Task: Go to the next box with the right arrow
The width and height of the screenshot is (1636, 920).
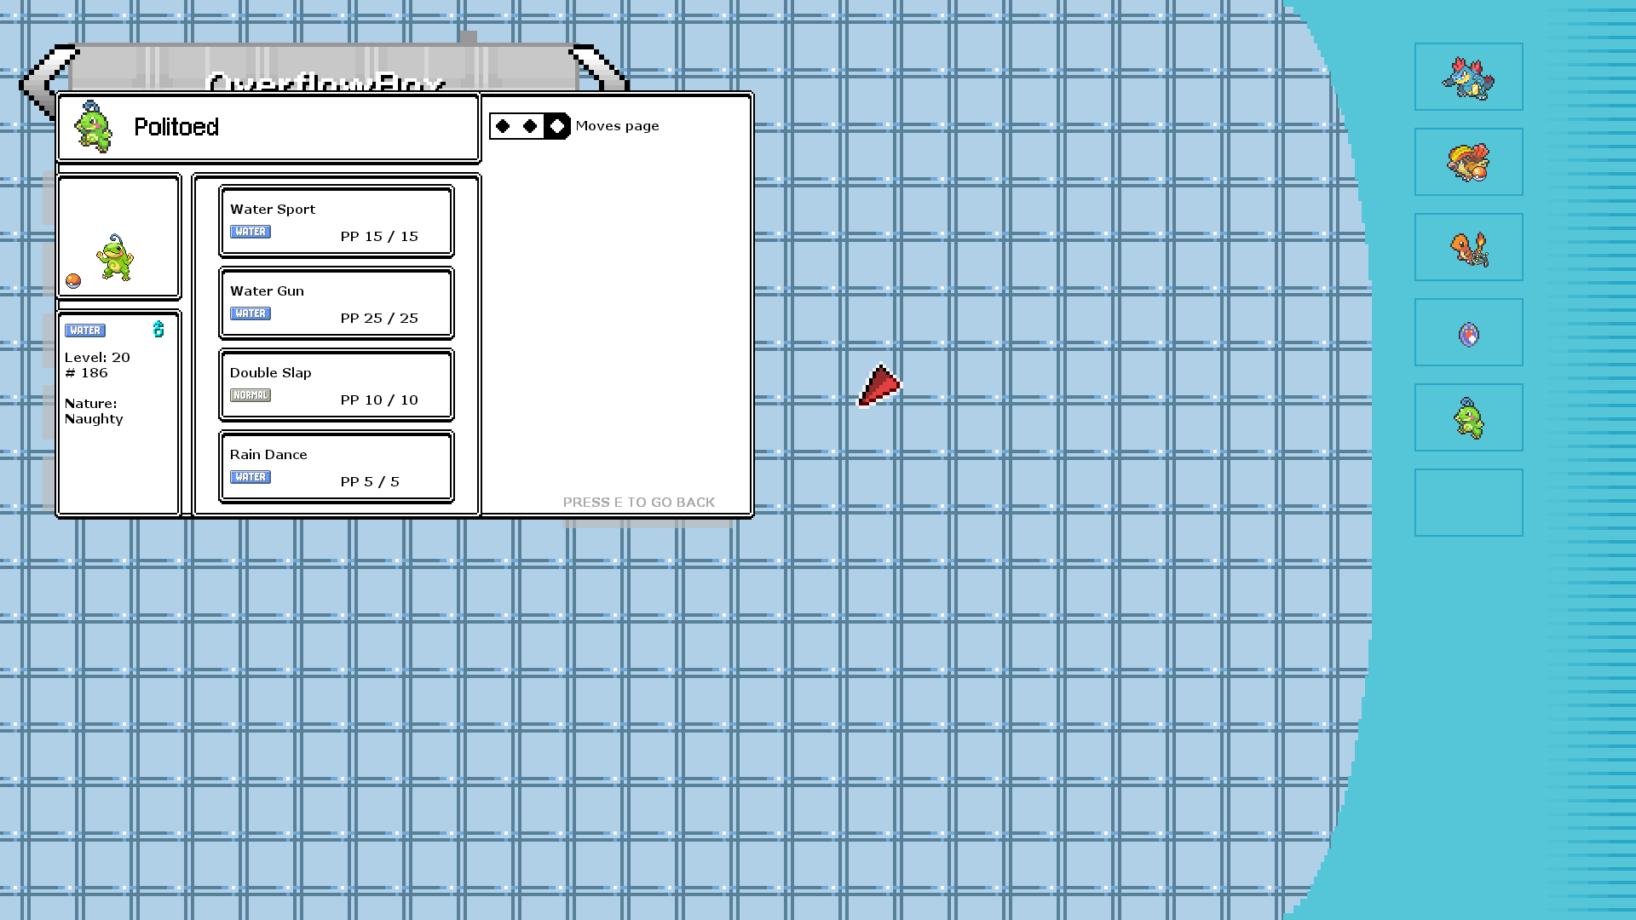Action: pyautogui.click(x=601, y=68)
